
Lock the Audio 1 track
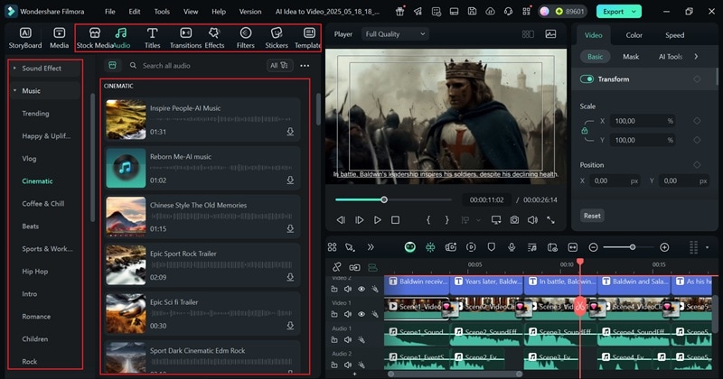tap(334, 340)
